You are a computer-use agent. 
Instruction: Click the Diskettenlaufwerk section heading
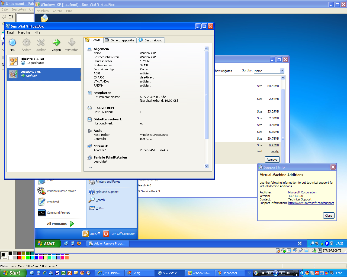108,119
